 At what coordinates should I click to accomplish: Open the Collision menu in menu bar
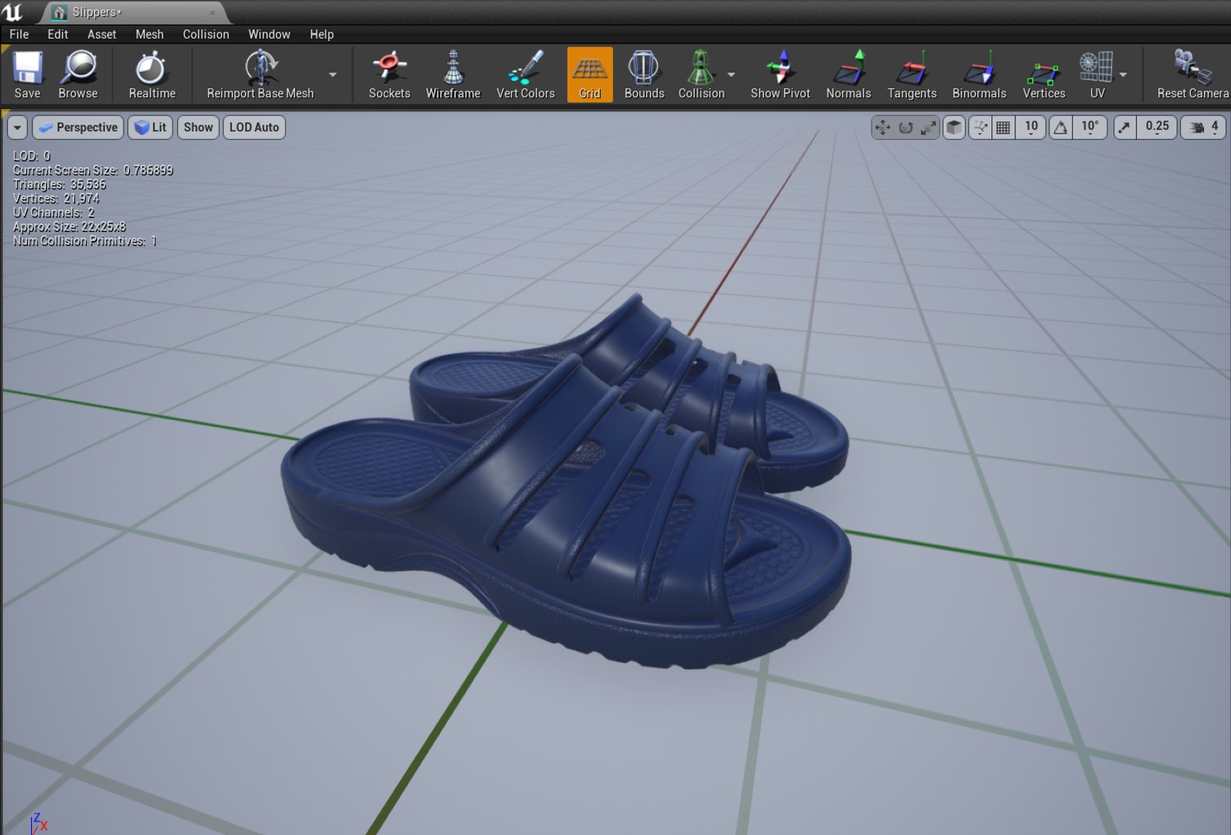click(x=206, y=34)
